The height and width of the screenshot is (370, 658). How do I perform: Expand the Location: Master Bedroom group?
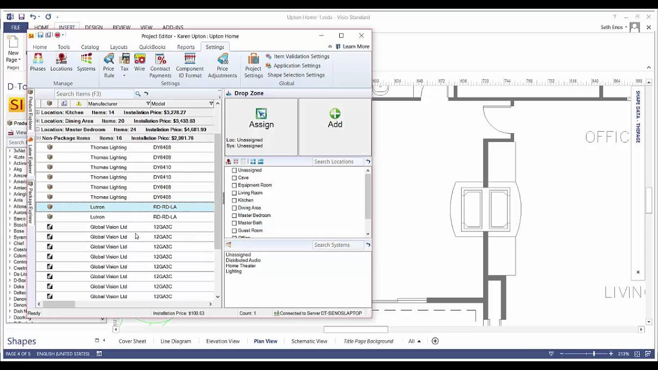tap(38, 130)
